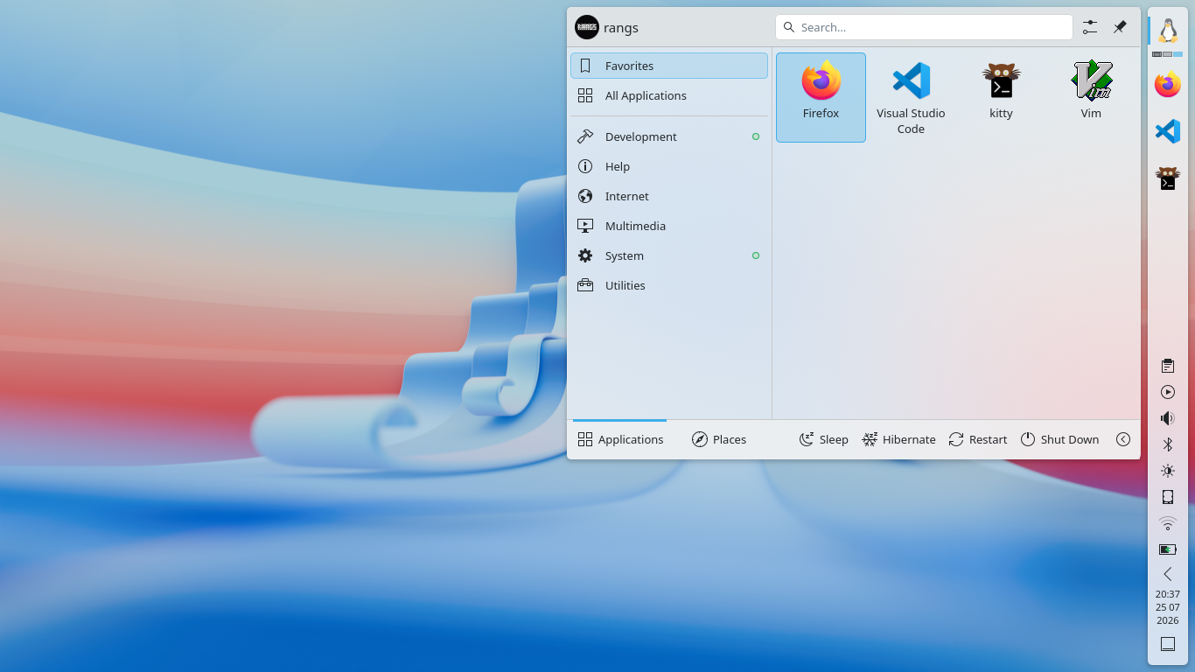Open kitty from the side panel
Viewport: 1195px width, 672px height.
[1168, 178]
